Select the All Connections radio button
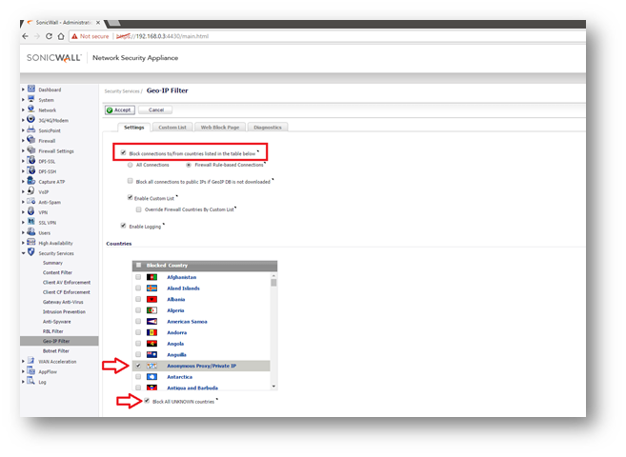 131,165
